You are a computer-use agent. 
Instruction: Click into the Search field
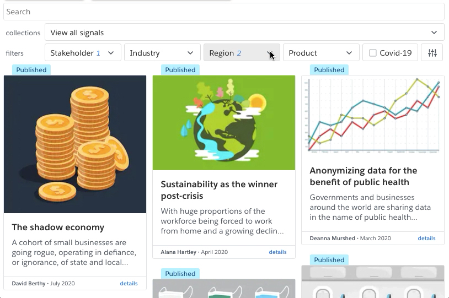point(223,12)
